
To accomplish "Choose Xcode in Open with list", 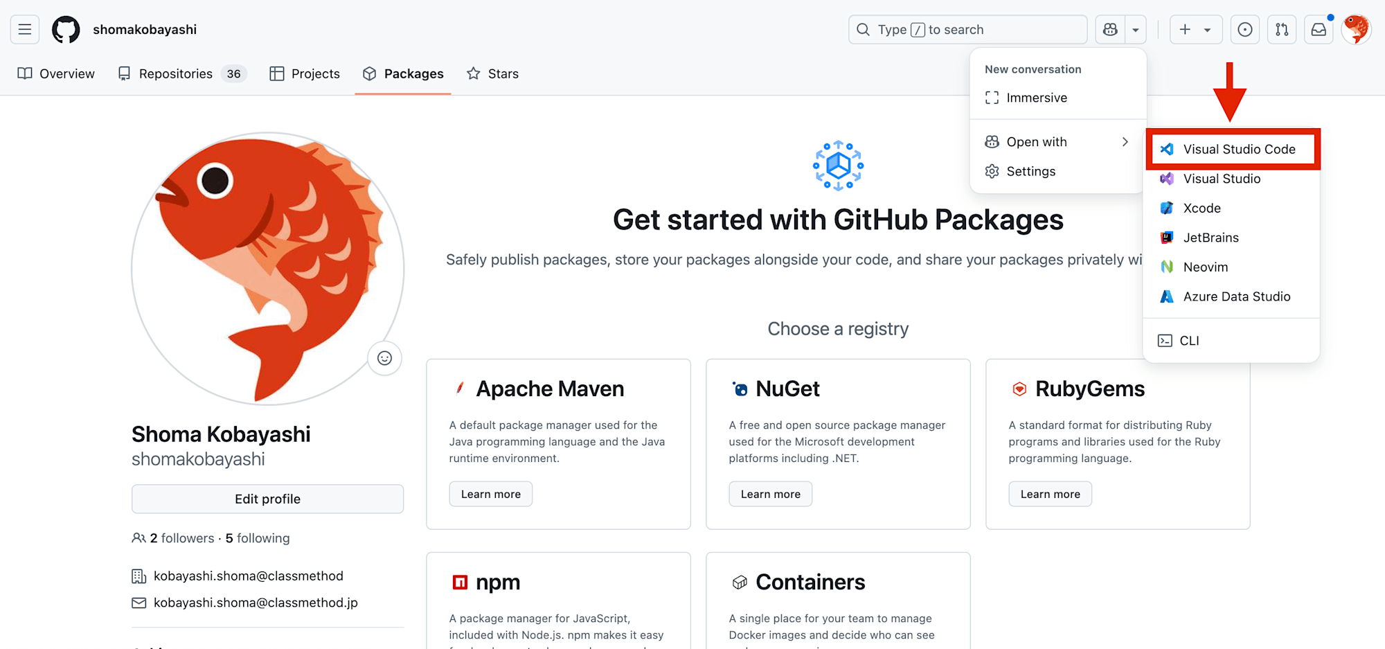I will tap(1233, 208).
